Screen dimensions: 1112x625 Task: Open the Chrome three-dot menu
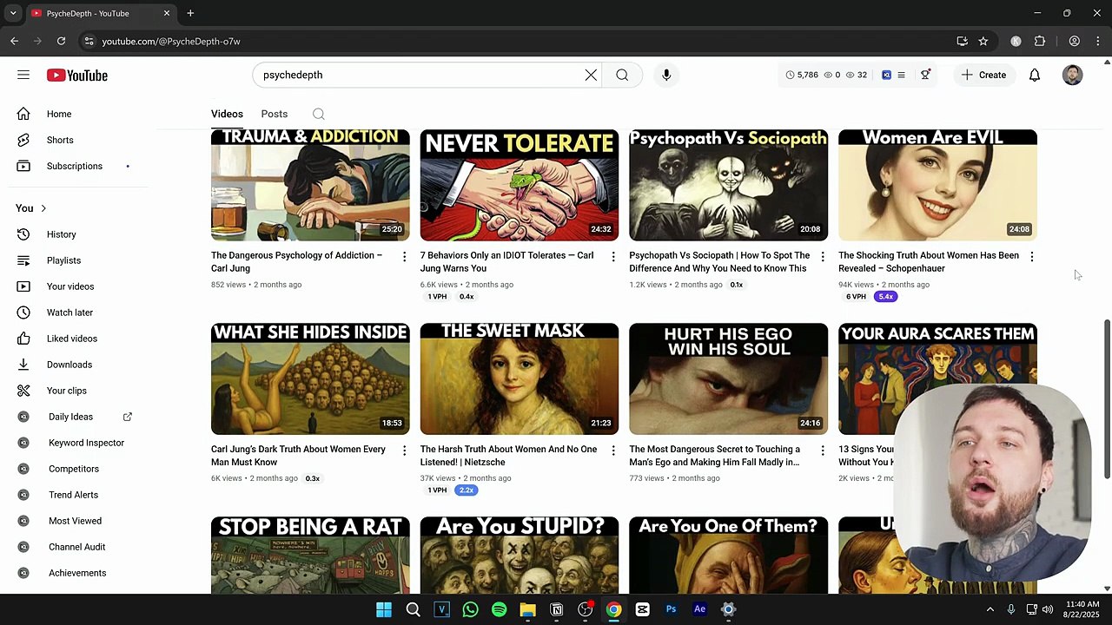[x=1098, y=41]
